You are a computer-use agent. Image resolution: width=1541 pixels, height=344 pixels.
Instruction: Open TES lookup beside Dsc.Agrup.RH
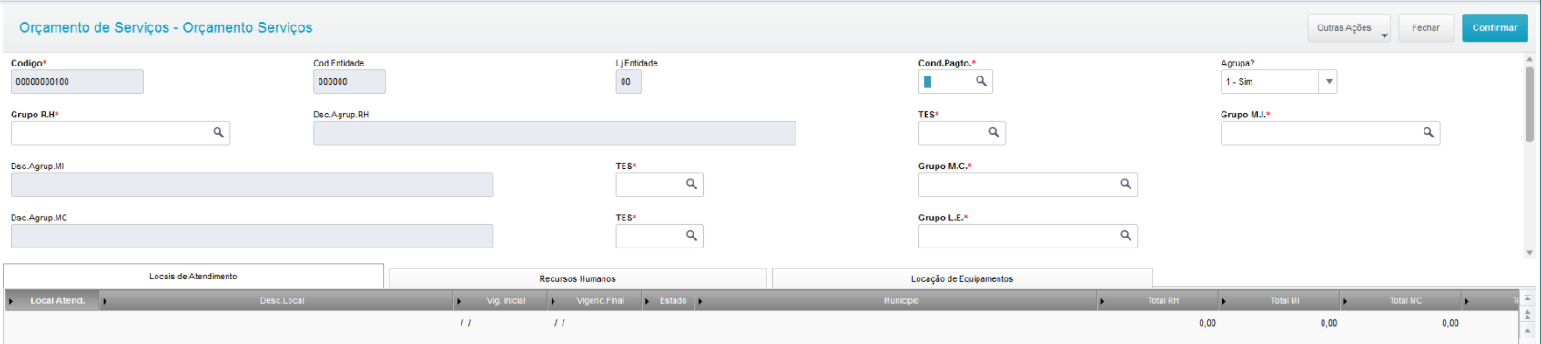click(994, 133)
